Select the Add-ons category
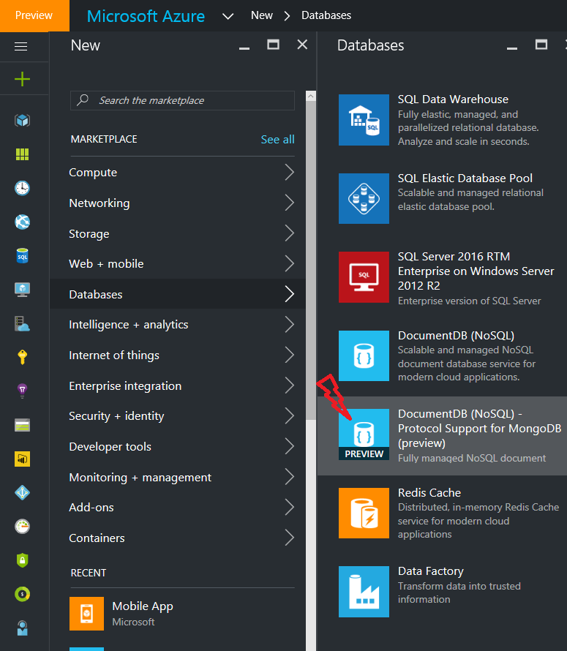 pyautogui.click(x=178, y=508)
